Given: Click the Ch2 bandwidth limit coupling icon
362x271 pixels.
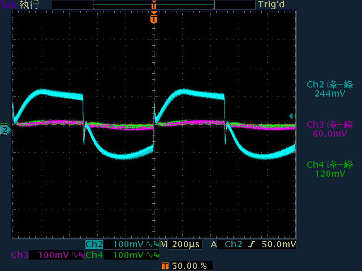Looking at the screenshot, I should click(x=153, y=244).
